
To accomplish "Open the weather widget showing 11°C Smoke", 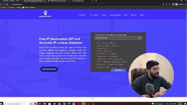I will pos(157,104).
